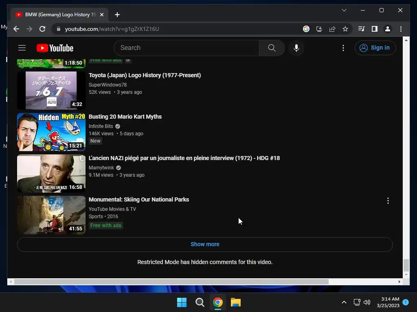Open options menu for the Monumental video

click(388, 201)
